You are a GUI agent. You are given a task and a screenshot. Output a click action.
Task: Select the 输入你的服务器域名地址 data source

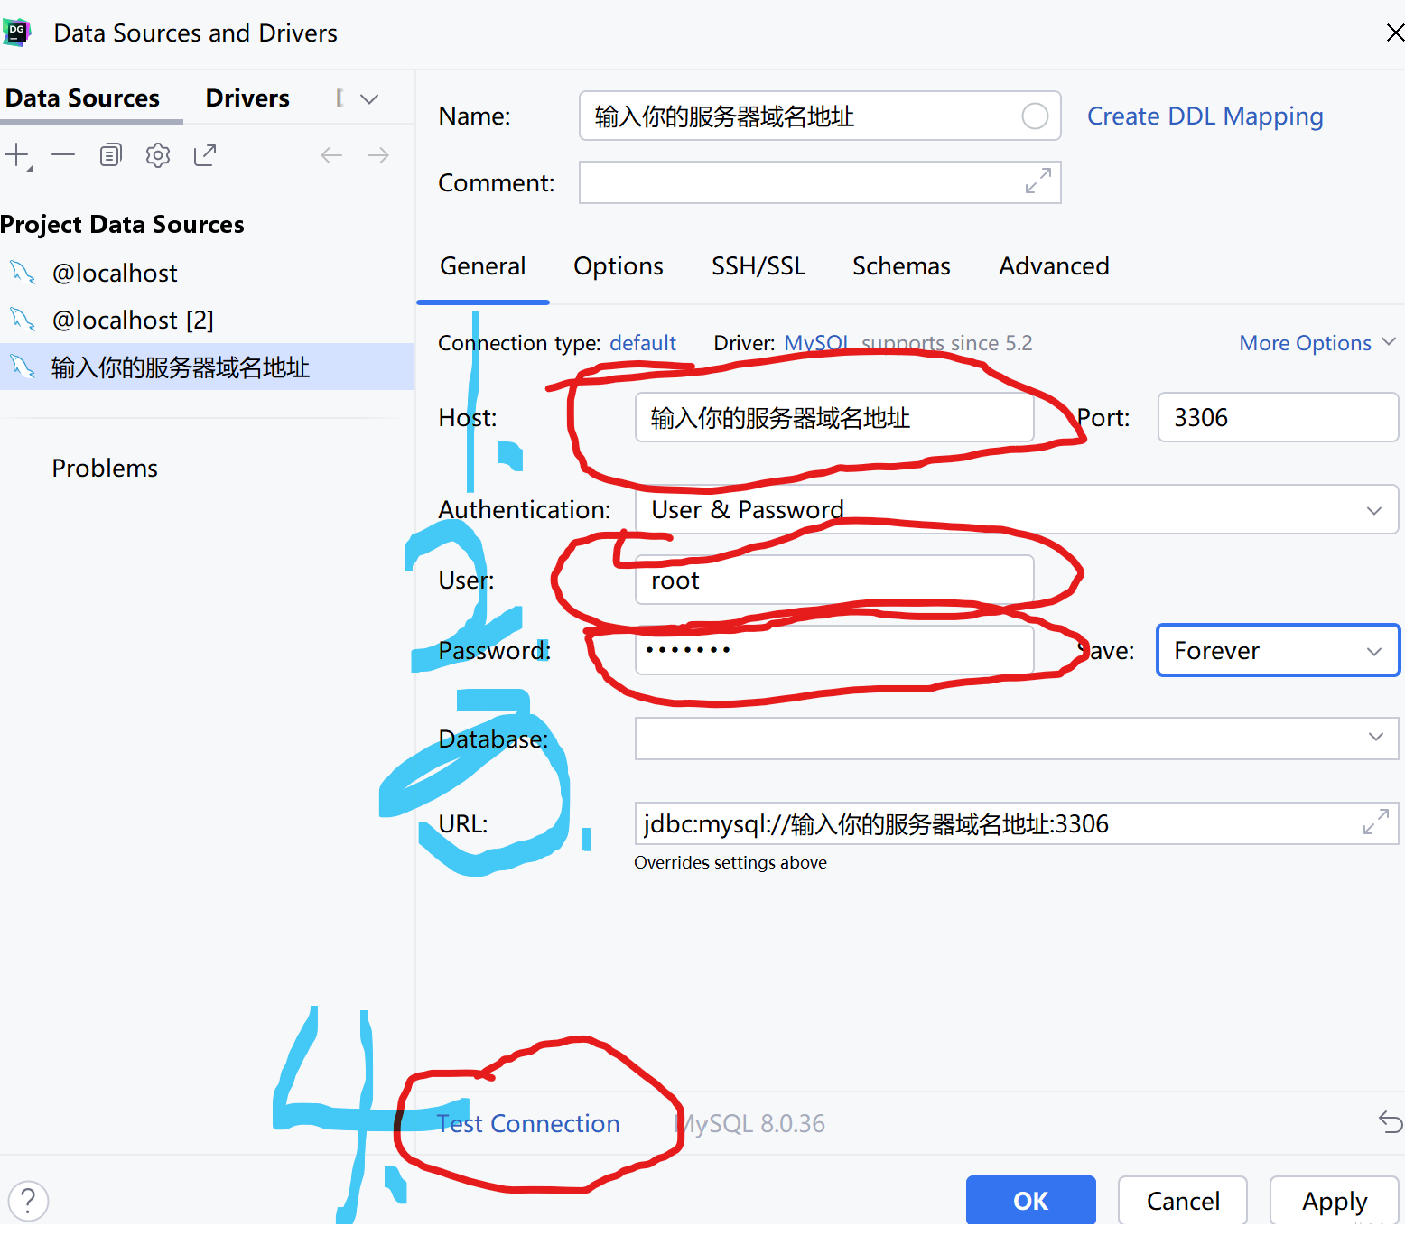(207, 367)
